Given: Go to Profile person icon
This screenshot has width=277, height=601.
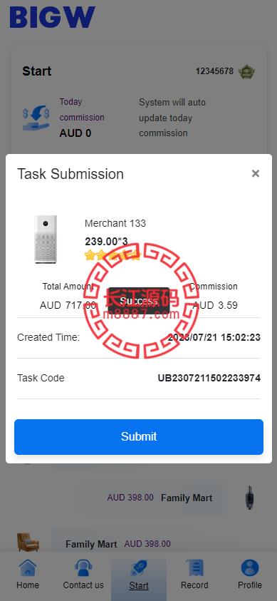Looking at the screenshot, I should [250, 567].
